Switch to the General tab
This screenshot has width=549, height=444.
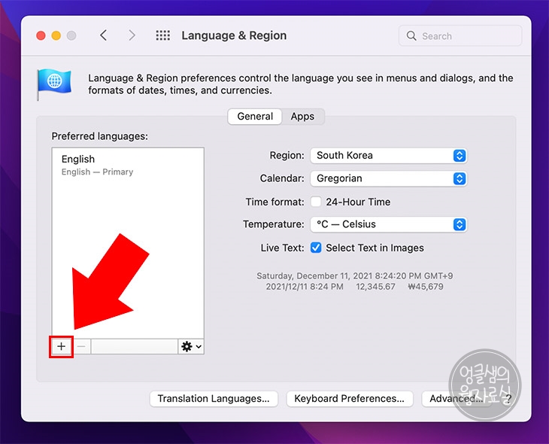tap(255, 117)
